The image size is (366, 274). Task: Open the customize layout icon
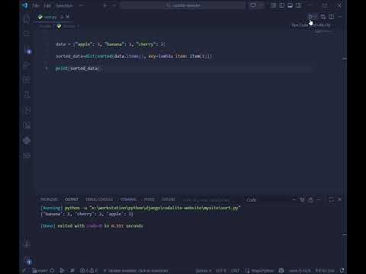pos(274,5)
